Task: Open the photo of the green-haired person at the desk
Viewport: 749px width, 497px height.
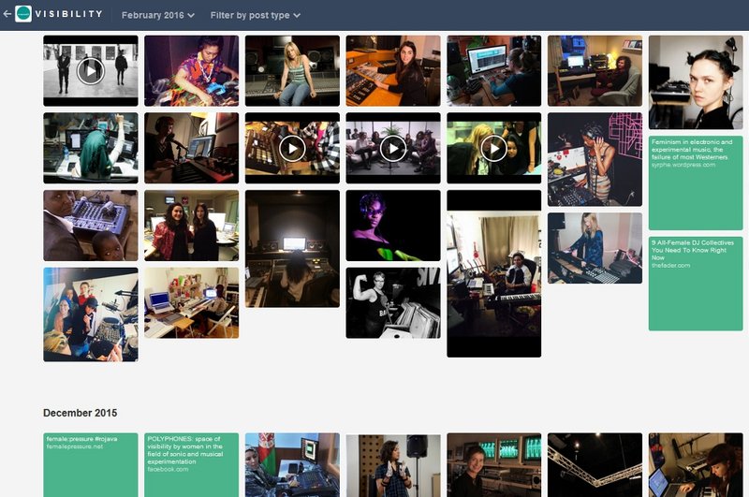Action: click(90, 148)
